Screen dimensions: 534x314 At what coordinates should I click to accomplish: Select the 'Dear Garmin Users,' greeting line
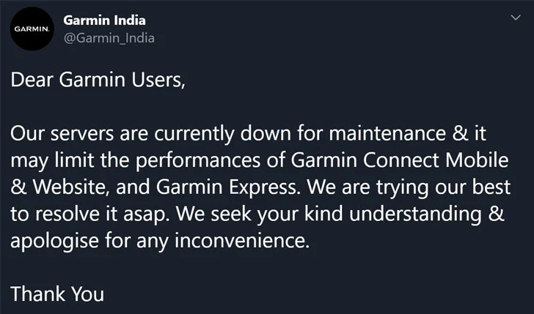[x=98, y=81]
